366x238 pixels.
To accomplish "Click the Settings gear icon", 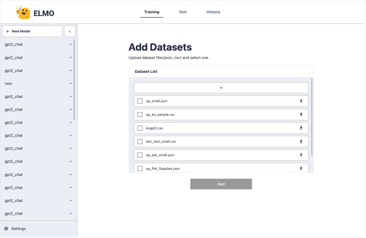I will (6, 228).
